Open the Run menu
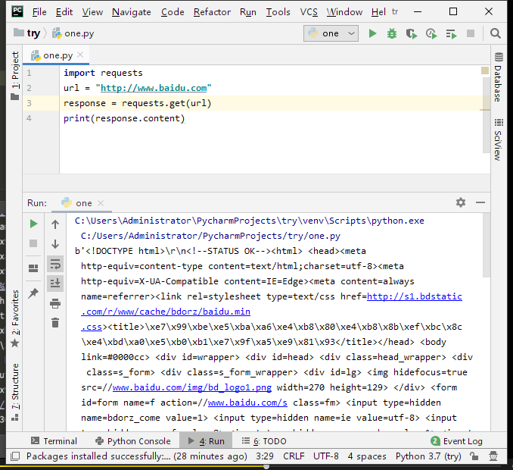The image size is (513, 470). tap(248, 12)
